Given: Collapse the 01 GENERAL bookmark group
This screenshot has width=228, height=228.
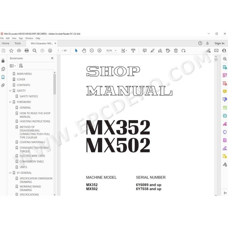Looking at the screenshot, I should click(10, 173).
